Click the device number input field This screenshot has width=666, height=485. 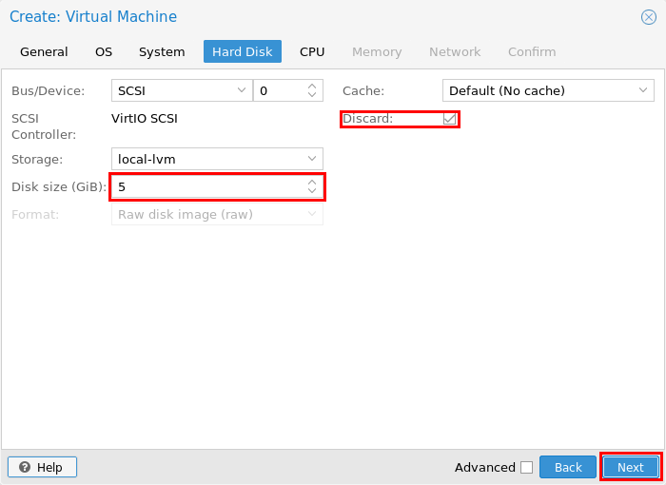coord(281,90)
